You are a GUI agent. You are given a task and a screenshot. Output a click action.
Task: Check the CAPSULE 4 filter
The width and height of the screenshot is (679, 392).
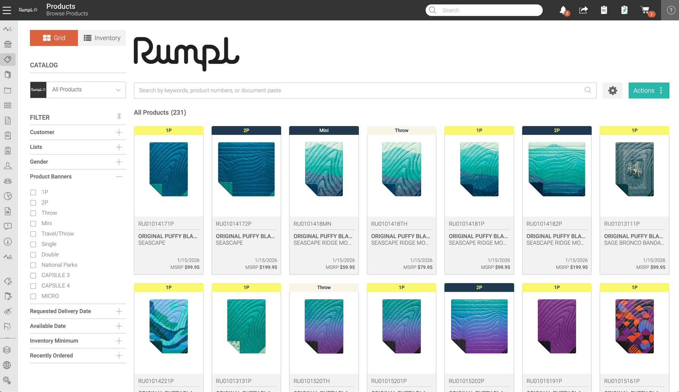[33, 286]
